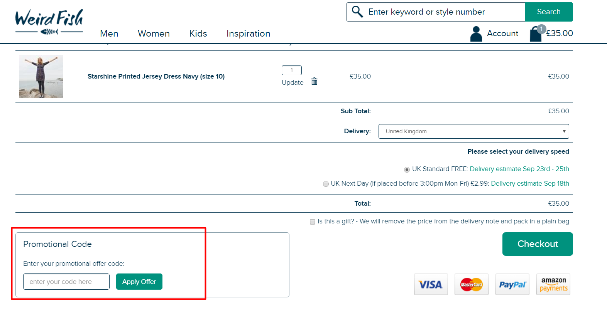Click the Account person icon
The image size is (607, 312).
[x=476, y=34]
